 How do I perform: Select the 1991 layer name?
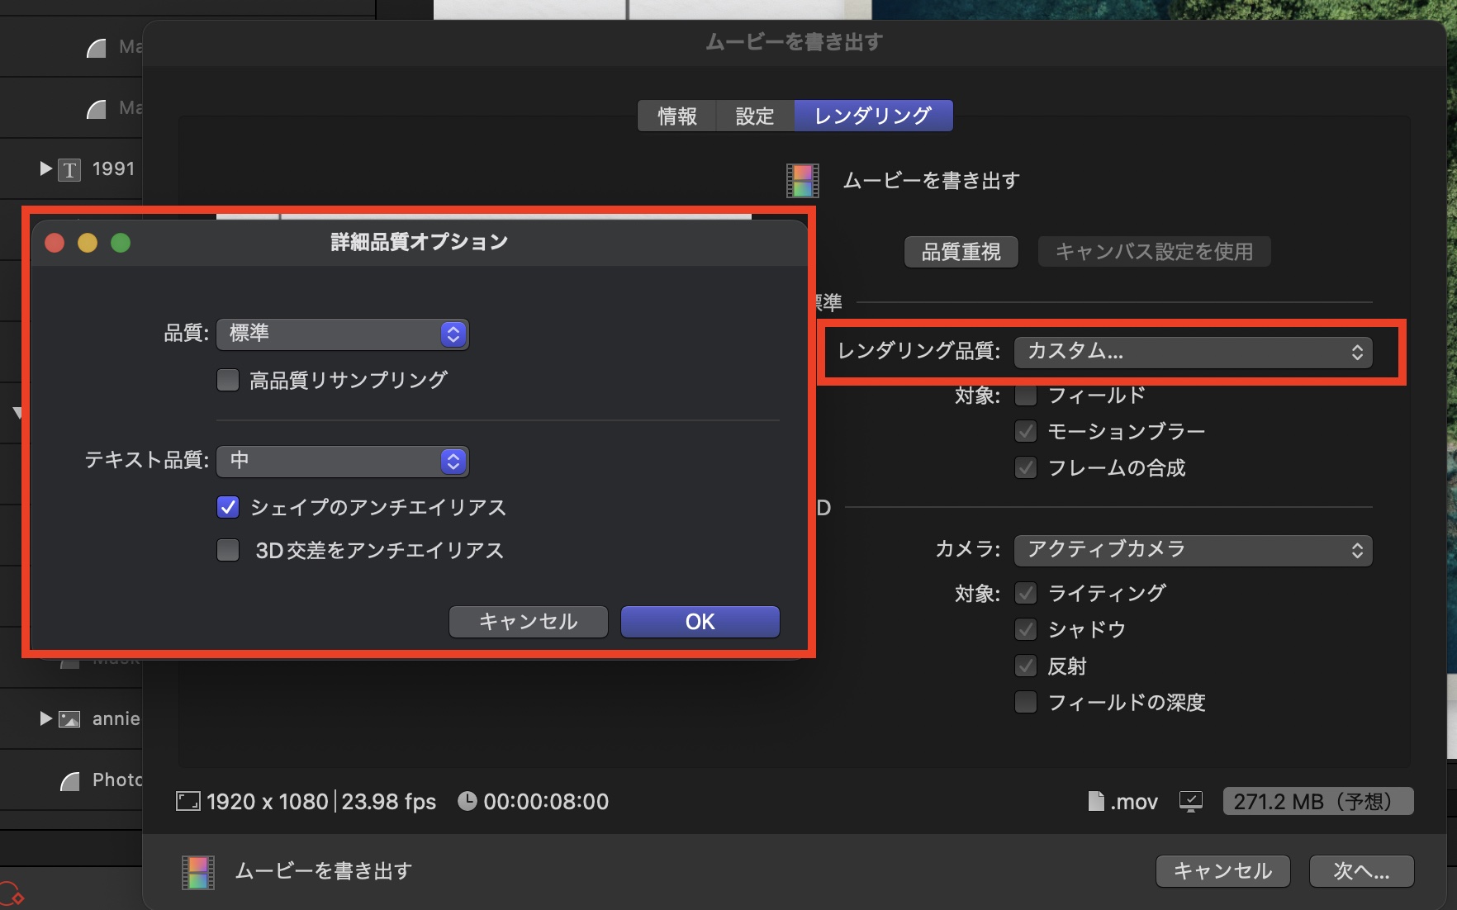pos(114,169)
